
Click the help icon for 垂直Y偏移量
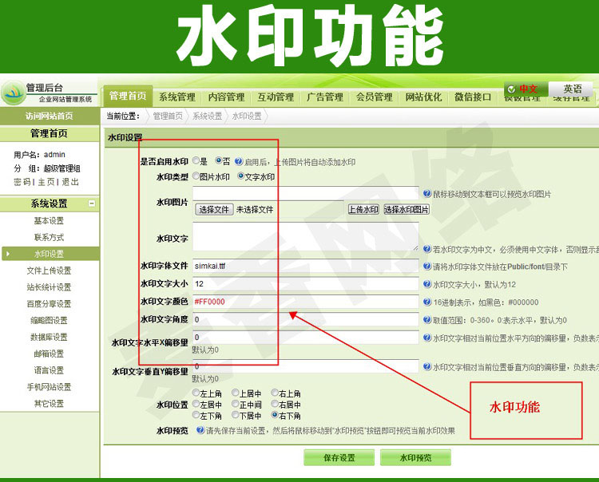(x=427, y=366)
